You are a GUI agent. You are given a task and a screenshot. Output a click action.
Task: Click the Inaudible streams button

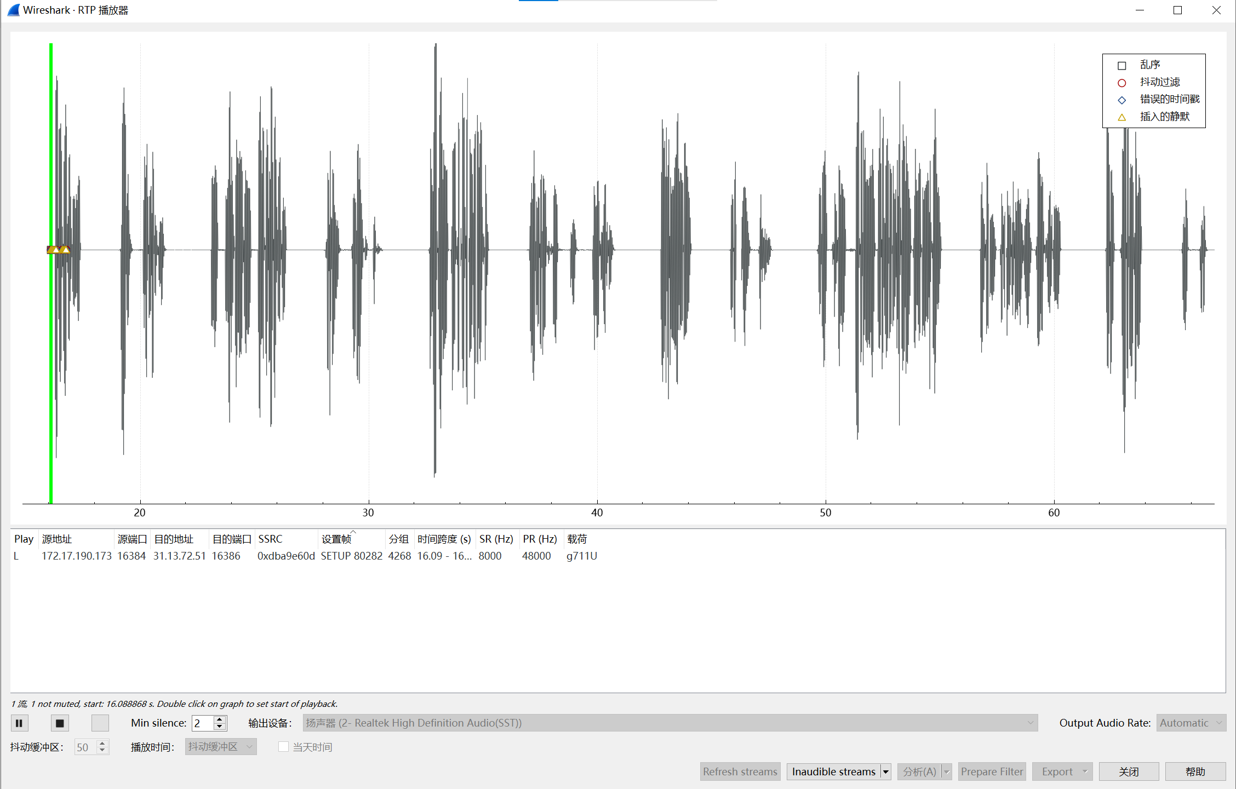(833, 771)
